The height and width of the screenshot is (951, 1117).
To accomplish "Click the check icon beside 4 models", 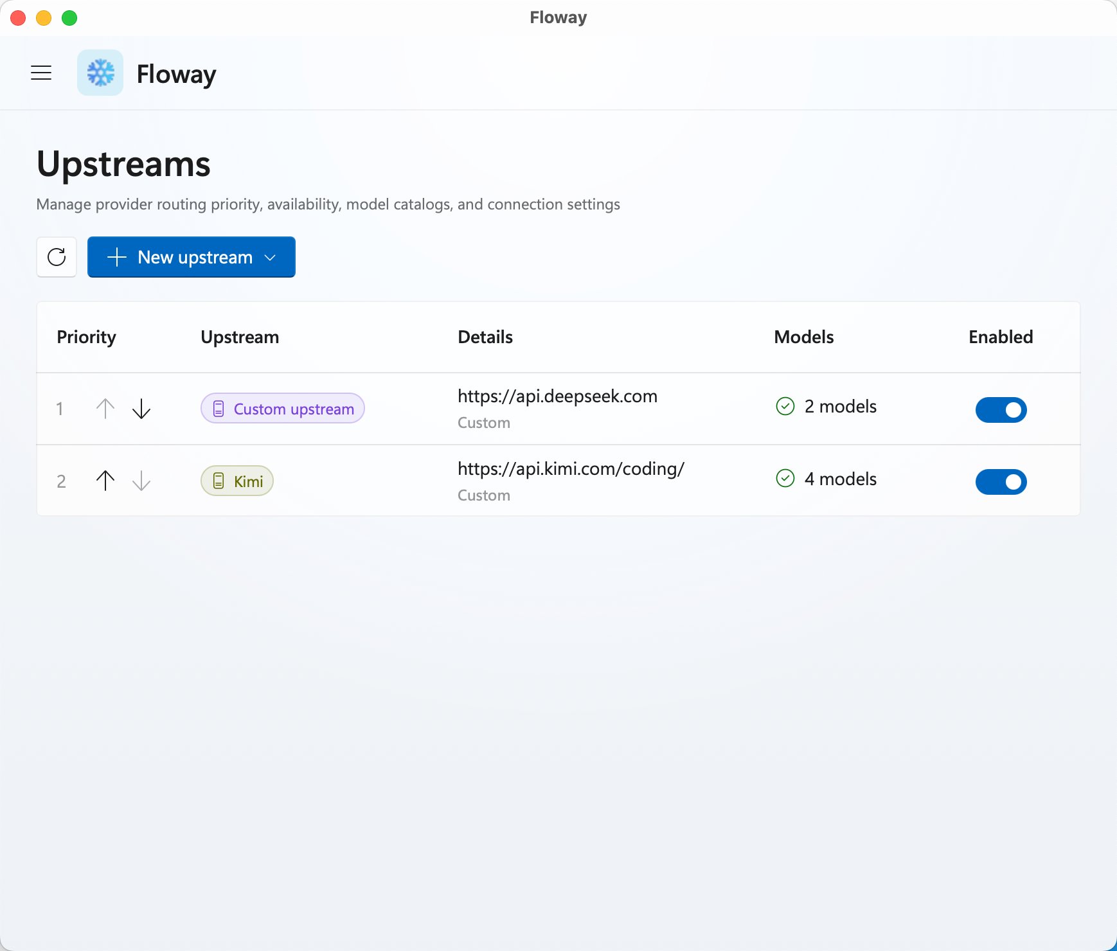I will coord(785,479).
